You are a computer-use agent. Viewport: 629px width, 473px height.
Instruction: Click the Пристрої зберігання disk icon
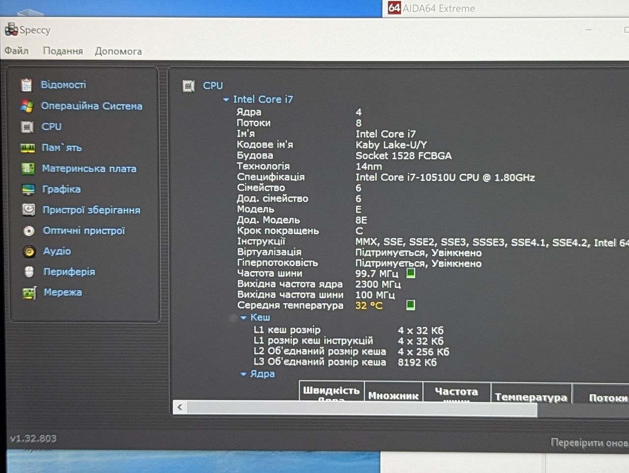tap(29, 210)
